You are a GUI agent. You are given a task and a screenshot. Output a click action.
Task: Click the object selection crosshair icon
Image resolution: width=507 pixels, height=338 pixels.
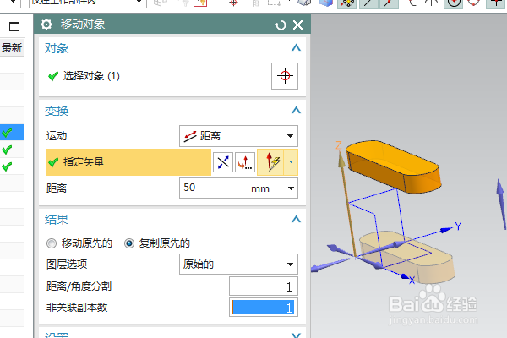click(x=285, y=76)
